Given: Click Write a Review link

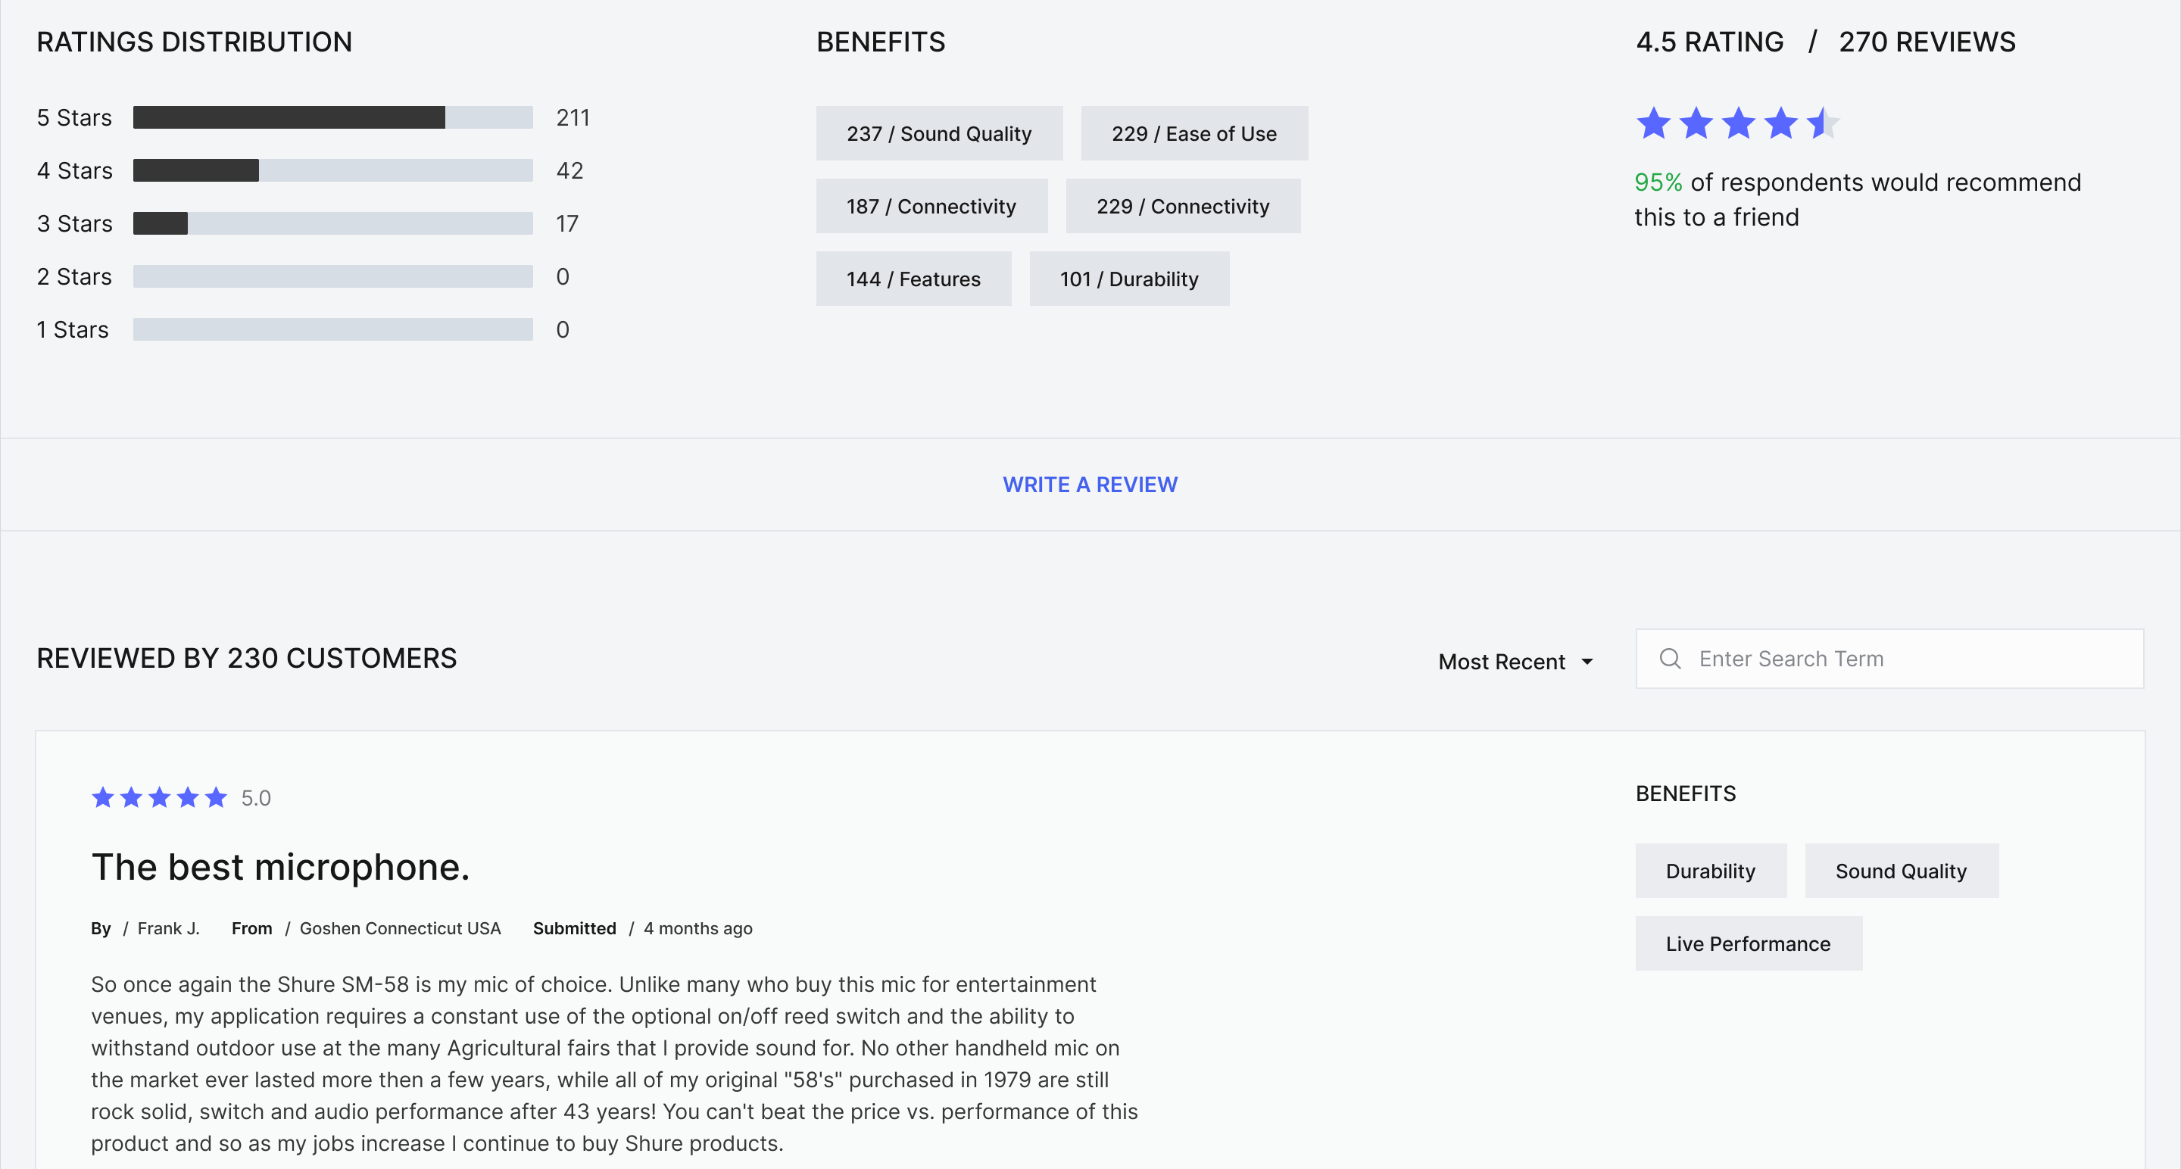Looking at the screenshot, I should (x=1090, y=485).
